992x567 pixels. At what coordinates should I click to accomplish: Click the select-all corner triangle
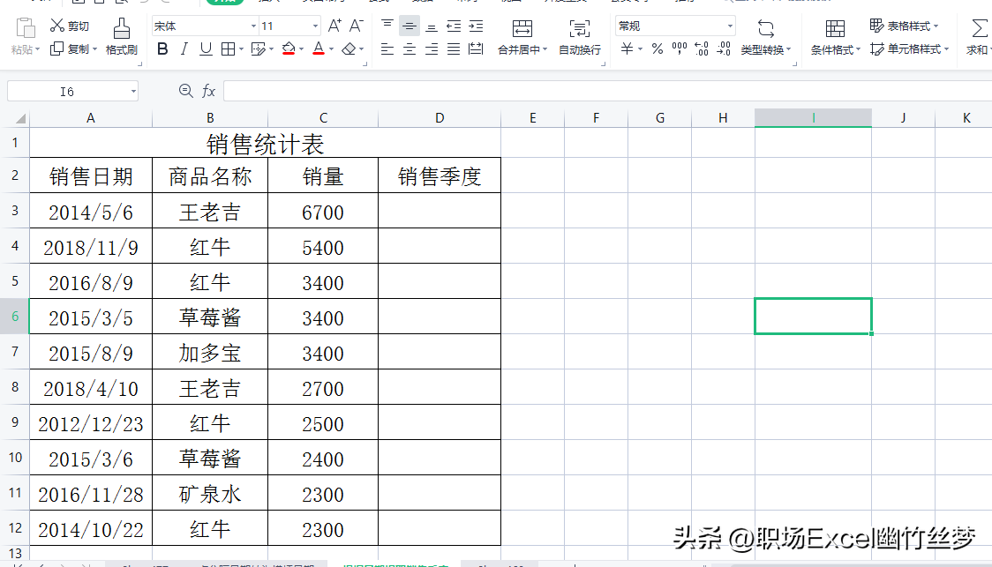(x=20, y=118)
